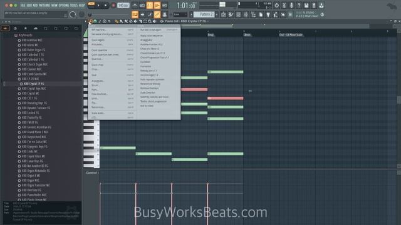Open the piano roll Tools wrench menu
Viewport: 401px width, 225px height.
pos(90,21)
